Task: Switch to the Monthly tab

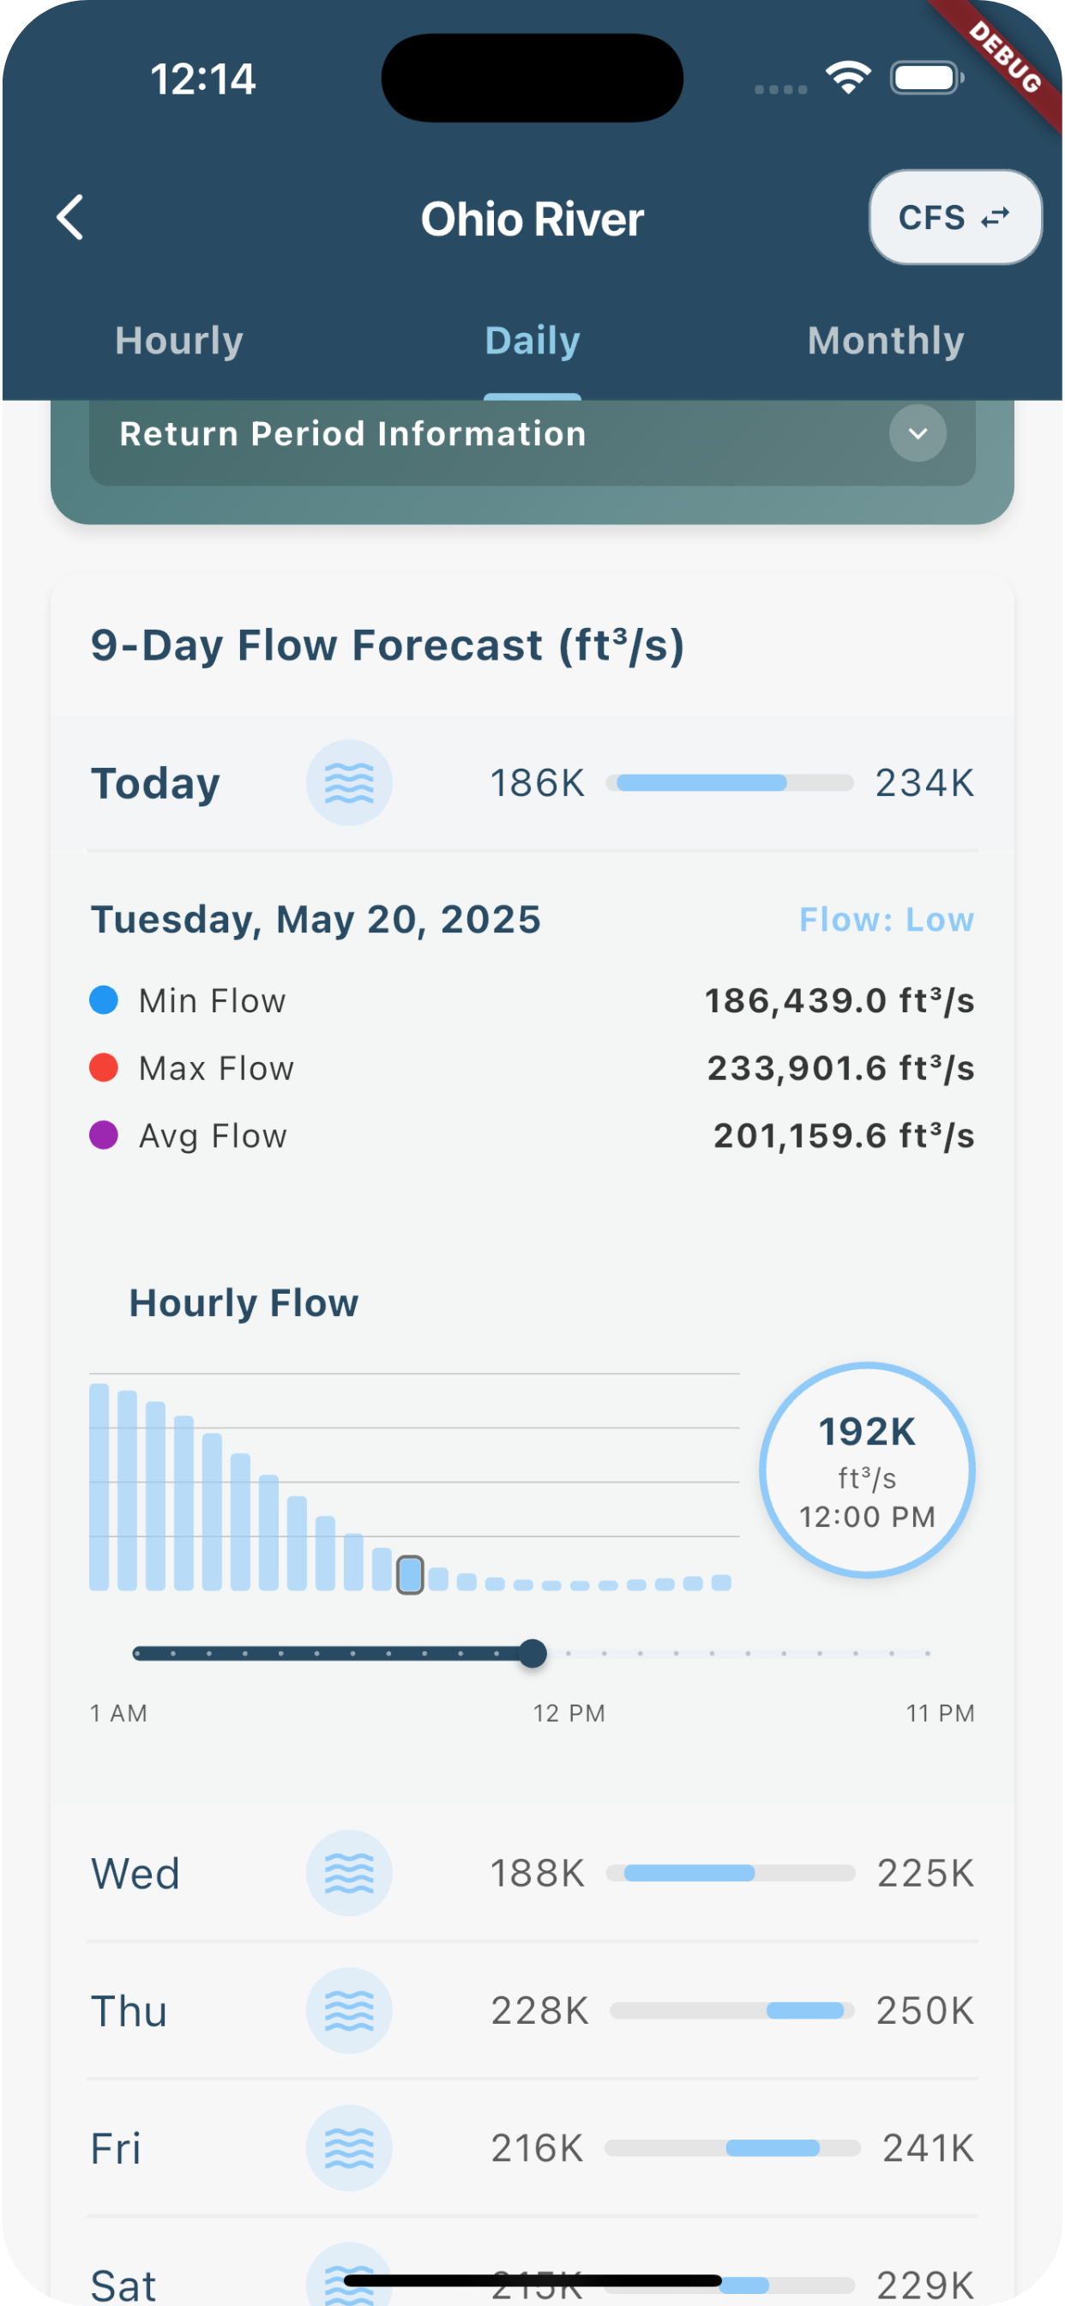Action: pyautogui.click(x=885, y=341)
